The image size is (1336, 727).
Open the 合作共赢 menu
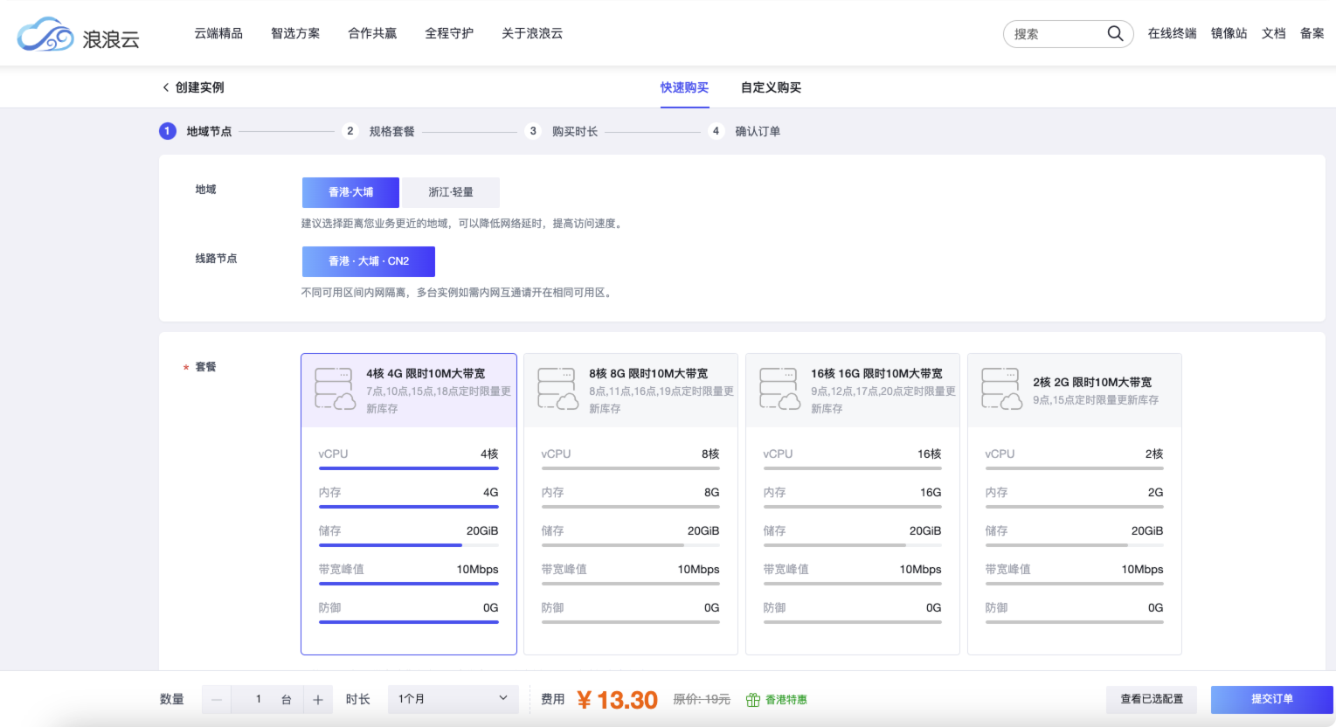372,33
